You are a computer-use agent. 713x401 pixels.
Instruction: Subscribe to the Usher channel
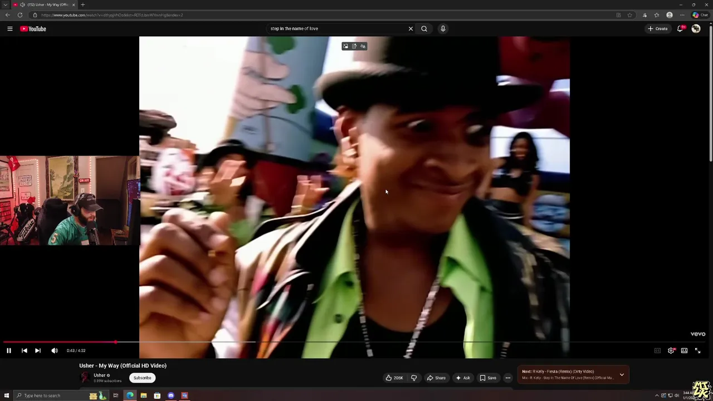(x=142, y=378)
